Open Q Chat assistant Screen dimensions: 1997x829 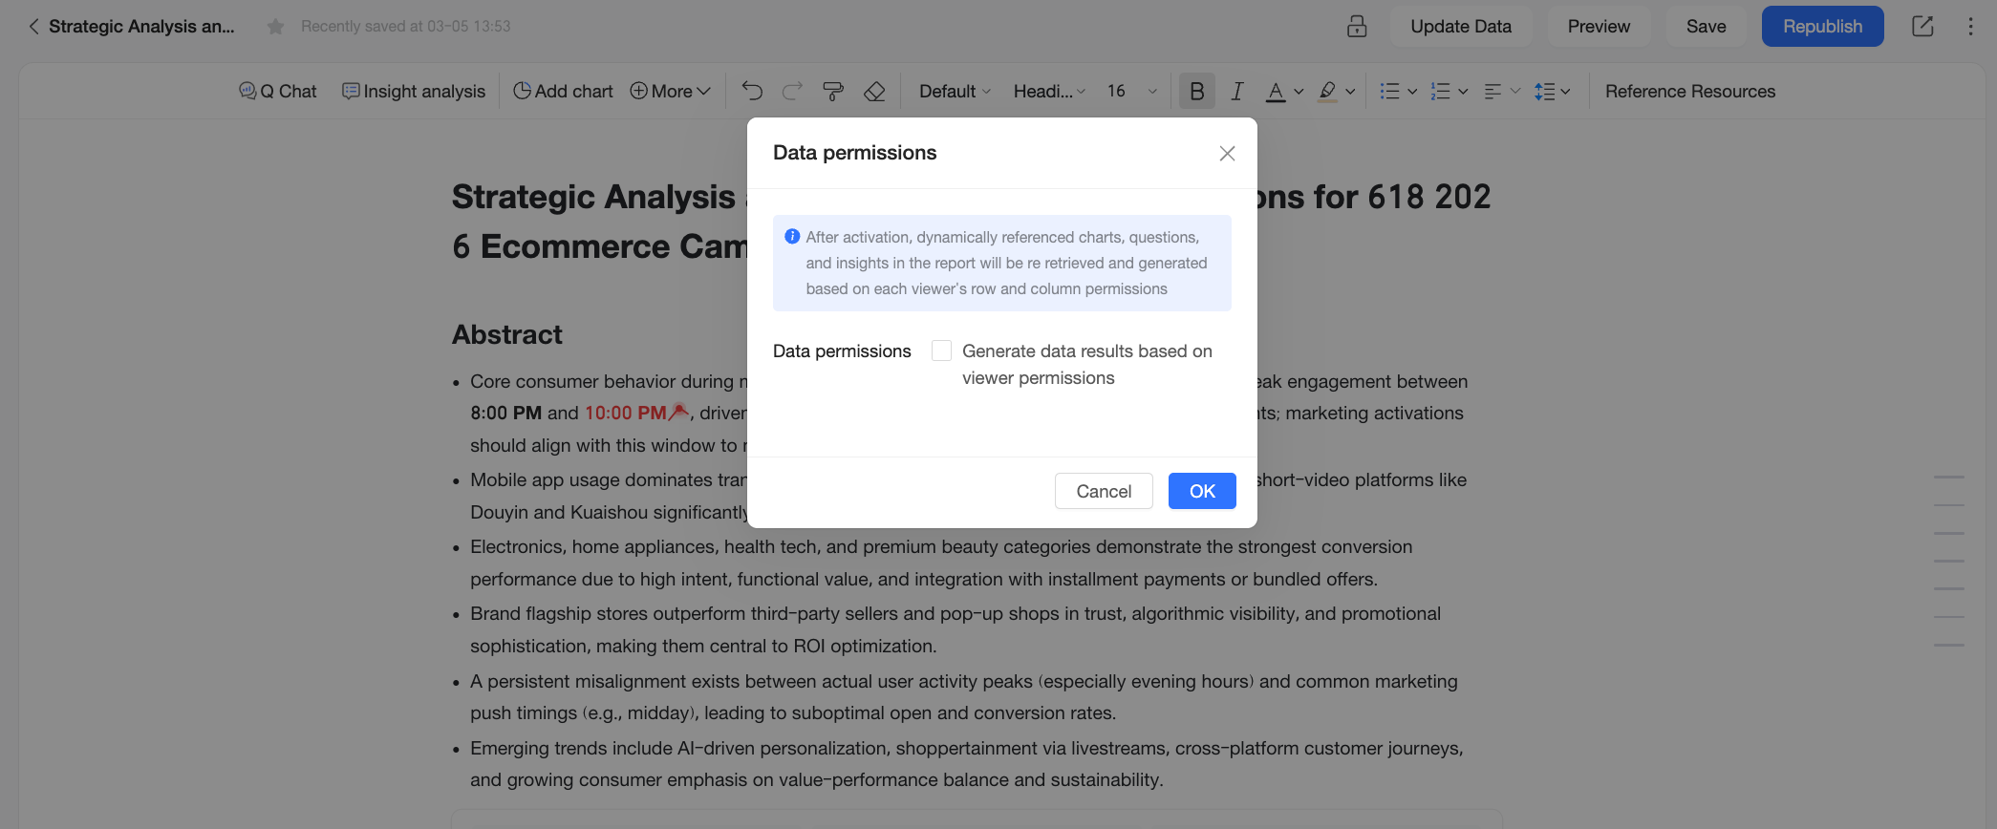277,91
